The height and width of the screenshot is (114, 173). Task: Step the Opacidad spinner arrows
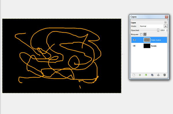167,30
